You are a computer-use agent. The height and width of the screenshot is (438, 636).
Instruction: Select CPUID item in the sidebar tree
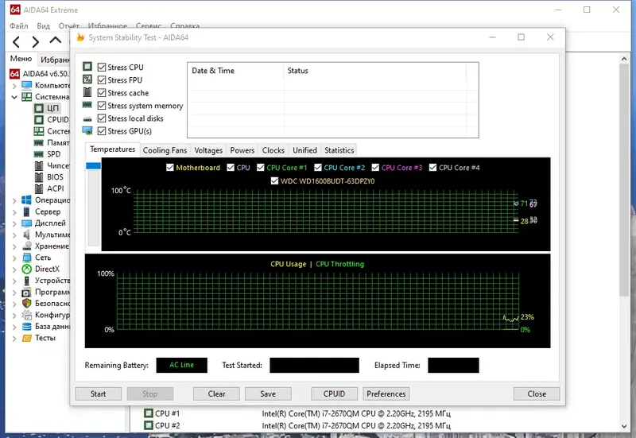pos(57,120)
